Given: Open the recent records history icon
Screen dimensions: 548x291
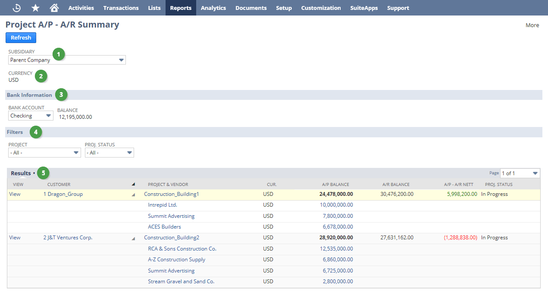Looking at the screenshot, I should 16,8.
